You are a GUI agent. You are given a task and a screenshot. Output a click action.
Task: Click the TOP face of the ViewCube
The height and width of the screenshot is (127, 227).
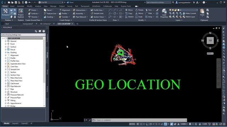click(210, 41)
